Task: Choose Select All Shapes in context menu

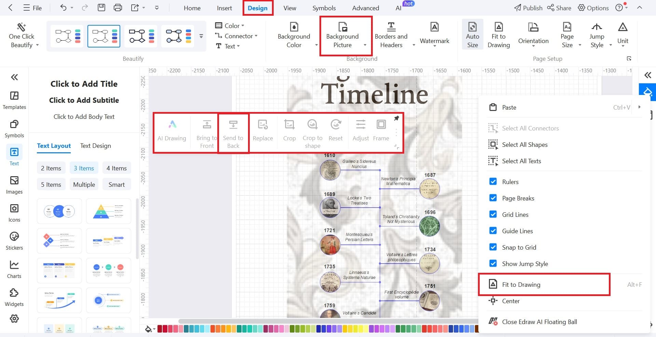Action: [524, 144]
